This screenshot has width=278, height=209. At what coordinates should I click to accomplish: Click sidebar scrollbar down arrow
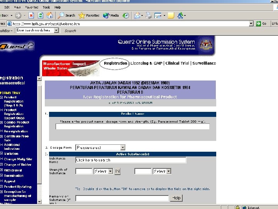tap(39, 202)
